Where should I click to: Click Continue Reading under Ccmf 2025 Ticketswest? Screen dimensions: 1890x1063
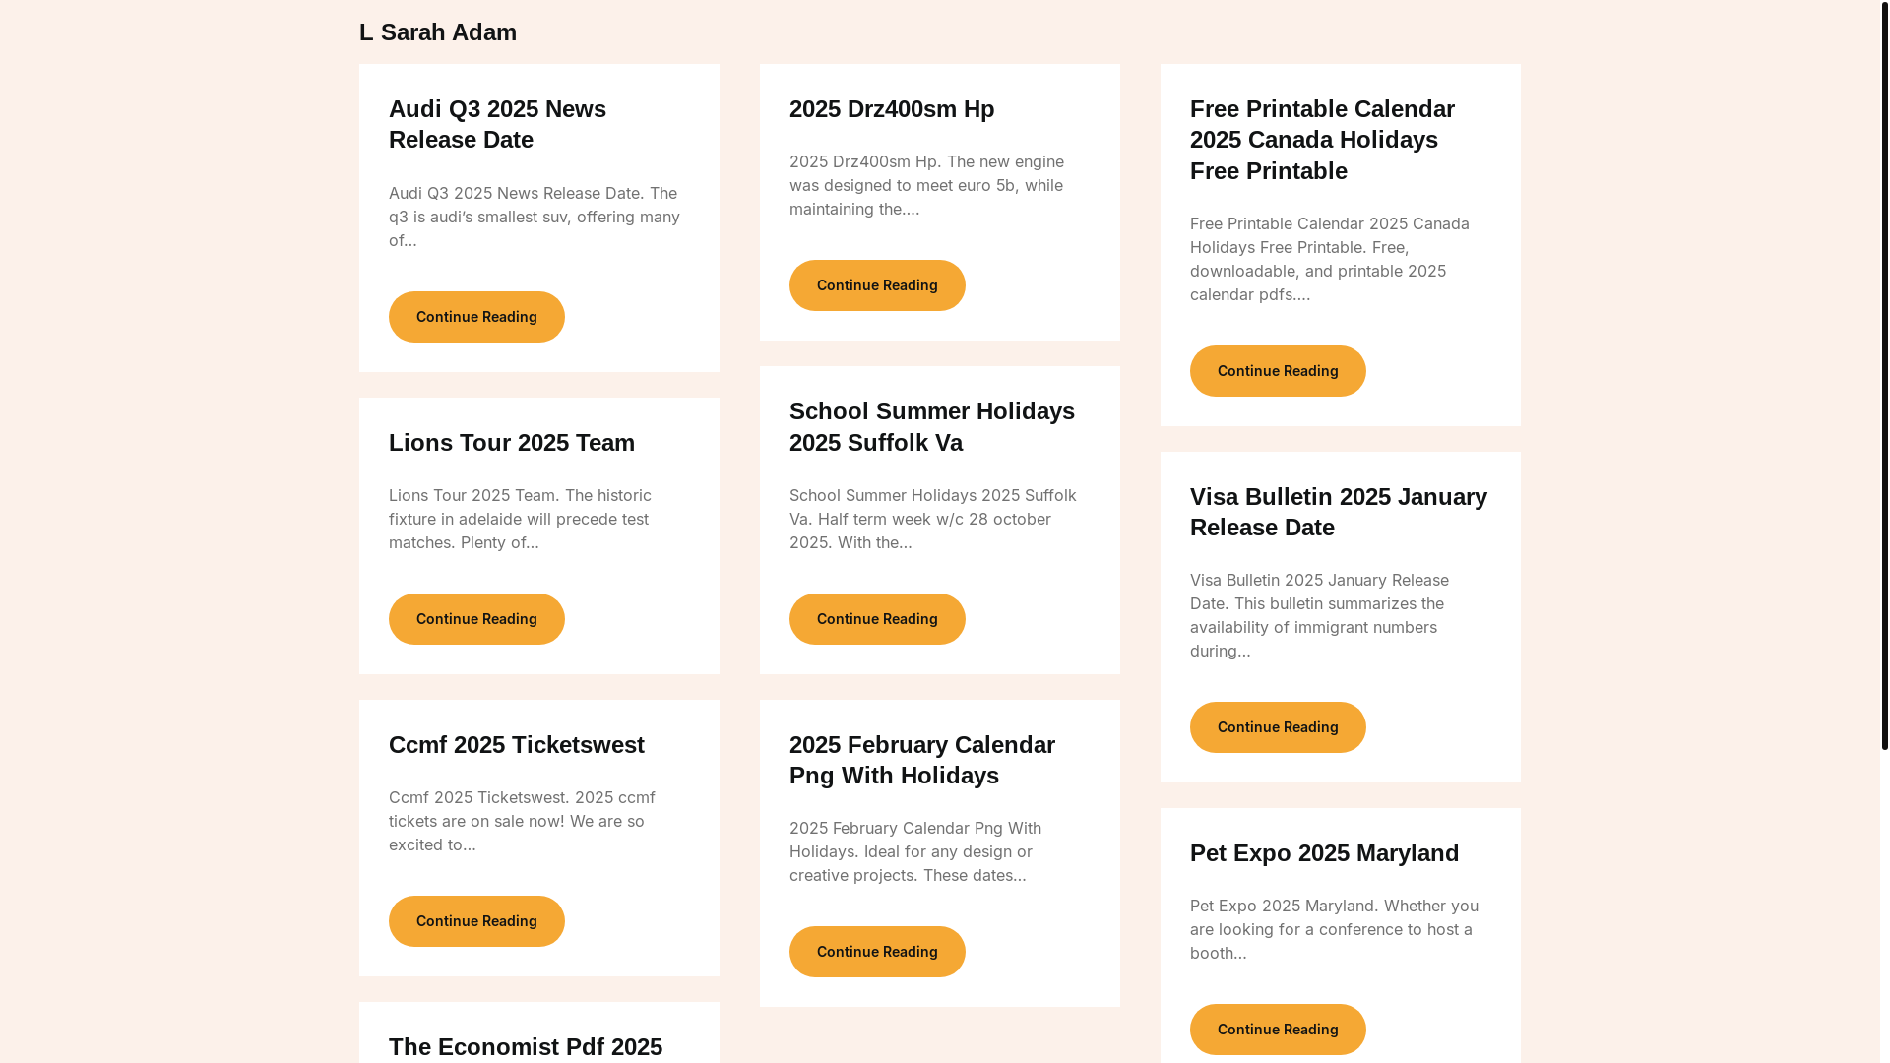[476, 921]
